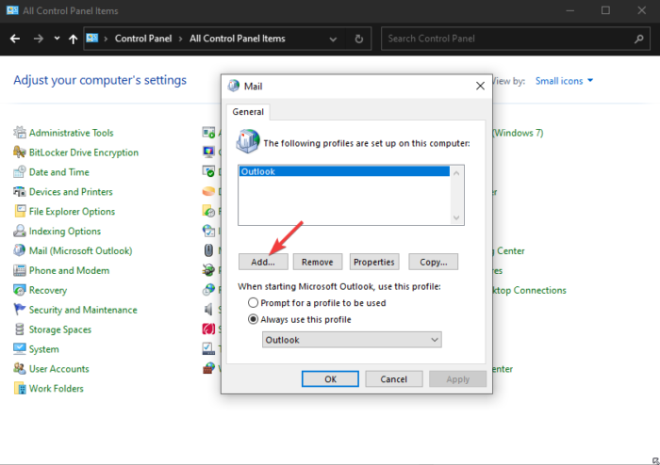This screenshot has height=465, width=660.
Task: Open the File Explorer Options icon
Action: pyautogui.click(x=20, y=211)
